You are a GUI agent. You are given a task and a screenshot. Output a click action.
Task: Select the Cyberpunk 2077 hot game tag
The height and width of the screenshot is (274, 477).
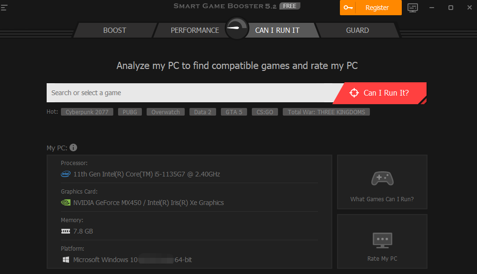tap(87, 112)
